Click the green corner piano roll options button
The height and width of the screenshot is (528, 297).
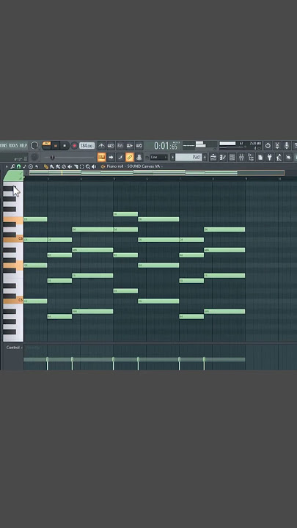tap(13, 175)
